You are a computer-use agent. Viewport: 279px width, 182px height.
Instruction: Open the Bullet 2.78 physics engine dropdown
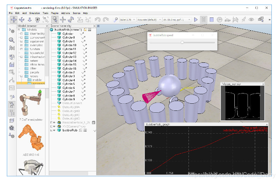(126, 19)
